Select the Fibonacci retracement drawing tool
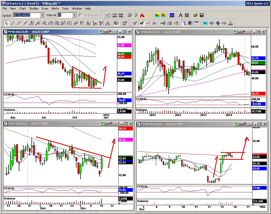Image resolution: width=271 pixels, height=214 pixels. [x=31, y=23]
